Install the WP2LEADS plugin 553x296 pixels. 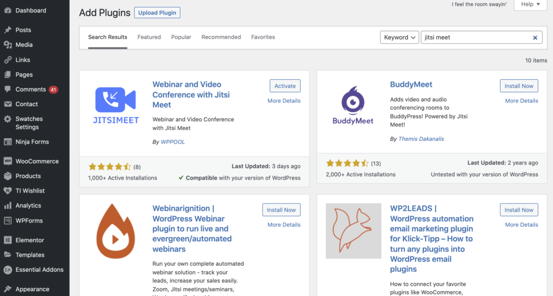pyautogui.click(x=519, y=210)
